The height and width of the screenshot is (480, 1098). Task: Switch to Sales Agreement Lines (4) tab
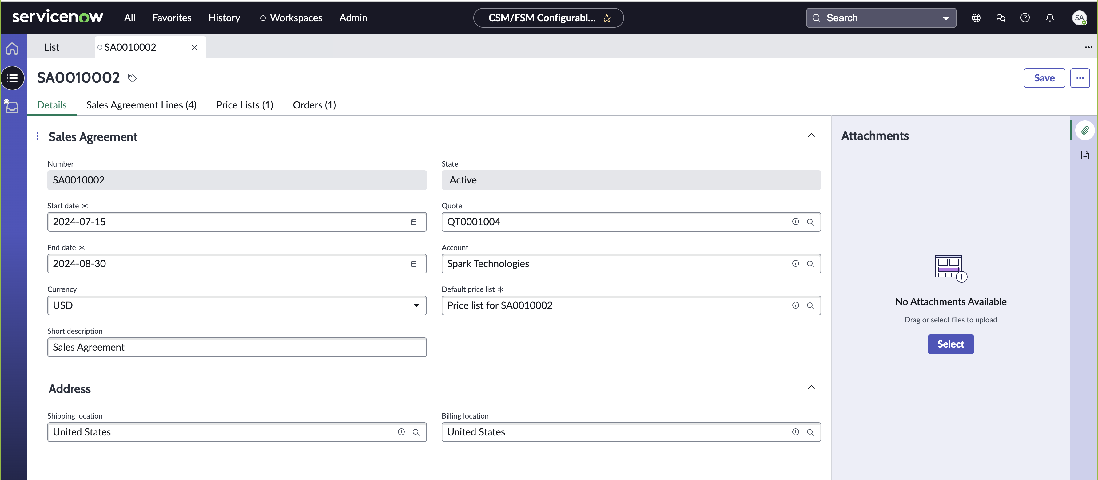[x=141, y=105]
